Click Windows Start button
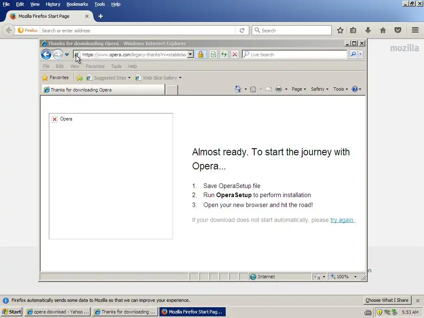Screen dimensions: 424x318 coord(12,312)
